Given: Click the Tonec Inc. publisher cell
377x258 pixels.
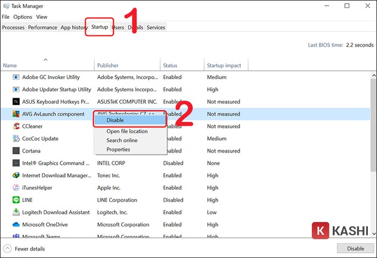Looking at the screenshot, I should 108,175.
